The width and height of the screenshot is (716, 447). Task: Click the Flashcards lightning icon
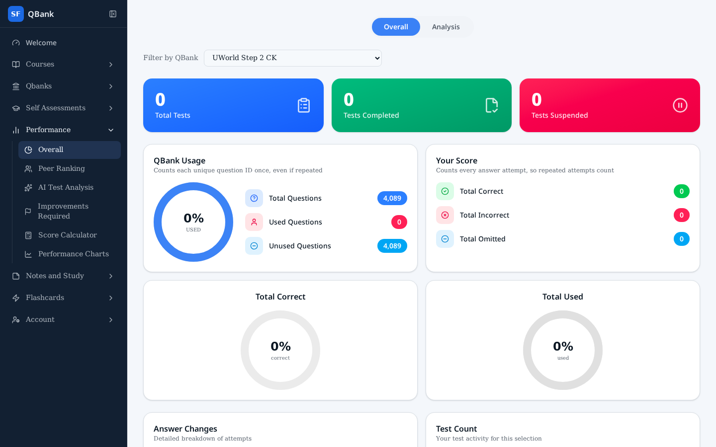pyautogui.click(x=16, y=298)
